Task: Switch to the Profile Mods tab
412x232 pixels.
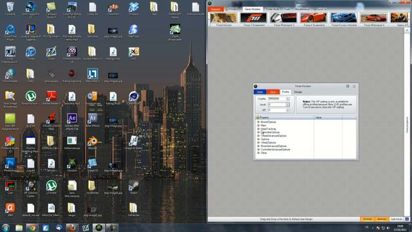Action: 272,9
